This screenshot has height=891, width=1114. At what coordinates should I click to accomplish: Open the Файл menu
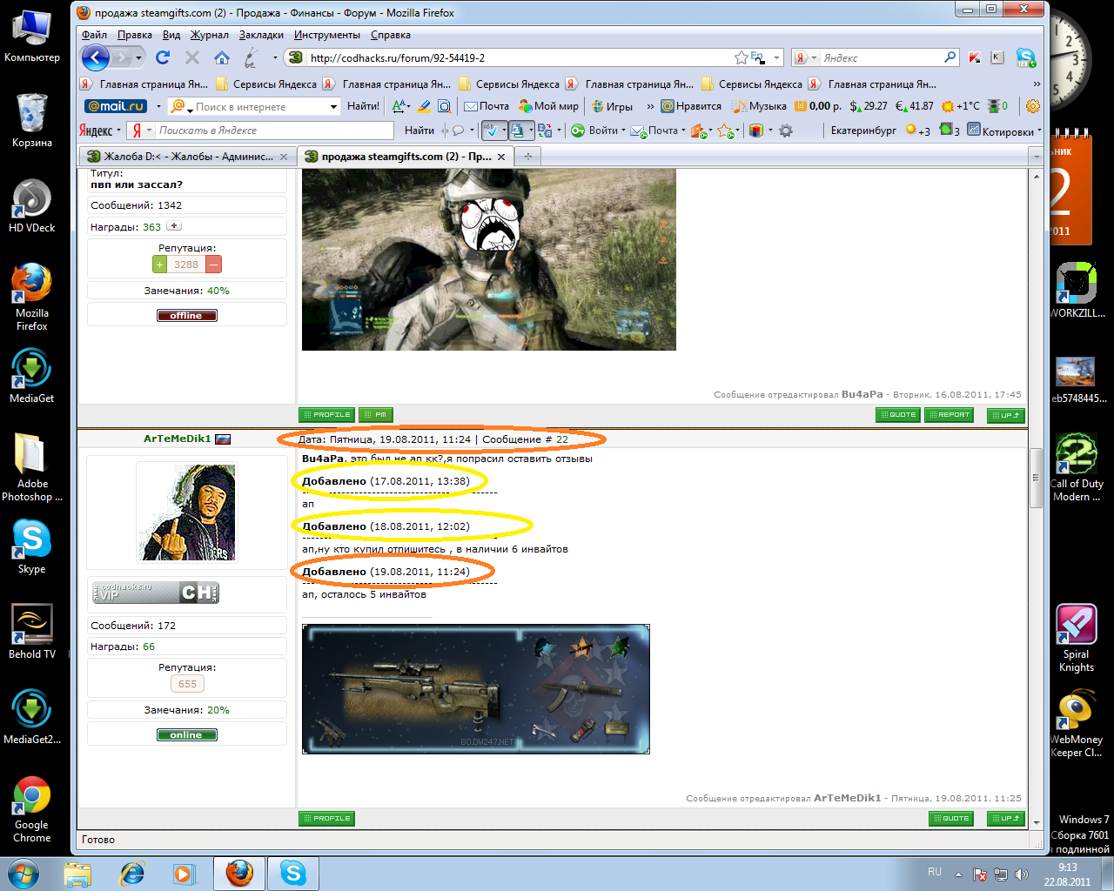[94, 35]
